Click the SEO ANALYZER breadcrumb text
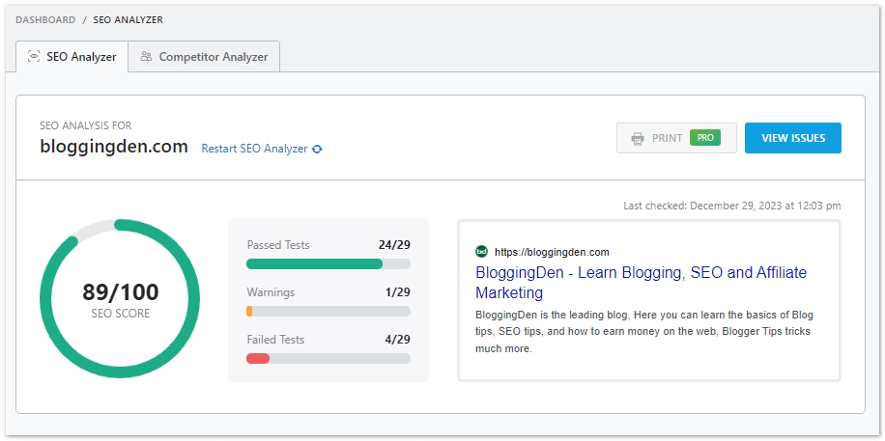Image resolution: width=885 pixels, height=441 pixels. click(x=128, y=19)
